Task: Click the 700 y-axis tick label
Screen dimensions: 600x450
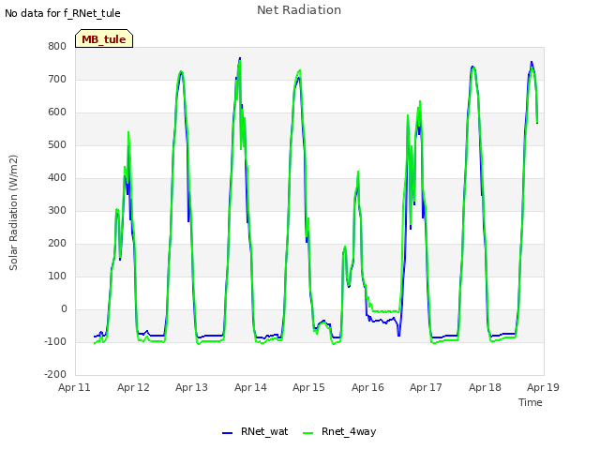Action: coord(57,79)
